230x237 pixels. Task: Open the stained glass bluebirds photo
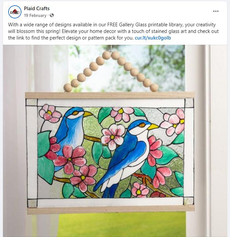[x=115, y=141]
